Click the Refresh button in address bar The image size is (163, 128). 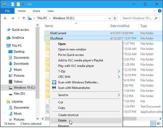click(115, 18)
